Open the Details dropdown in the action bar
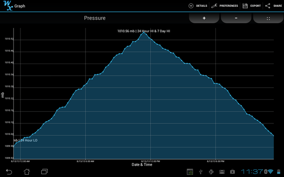 198,6
